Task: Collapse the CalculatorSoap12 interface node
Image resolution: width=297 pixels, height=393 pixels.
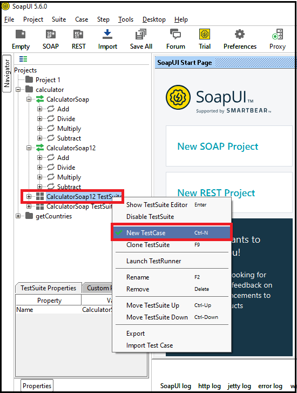Action: (29, 148)
